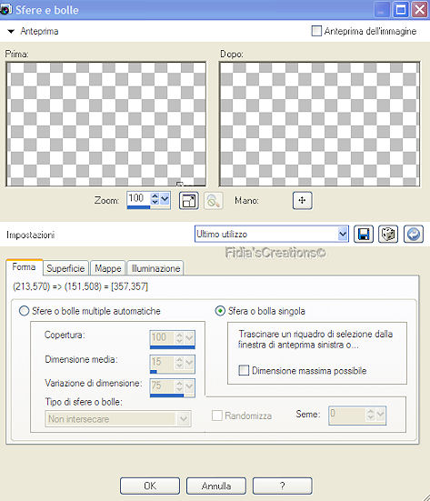The image size is (430, 501).
Task: Click the reset to default arrow icon
Action: pyautogui.click(x=414, y=235)
